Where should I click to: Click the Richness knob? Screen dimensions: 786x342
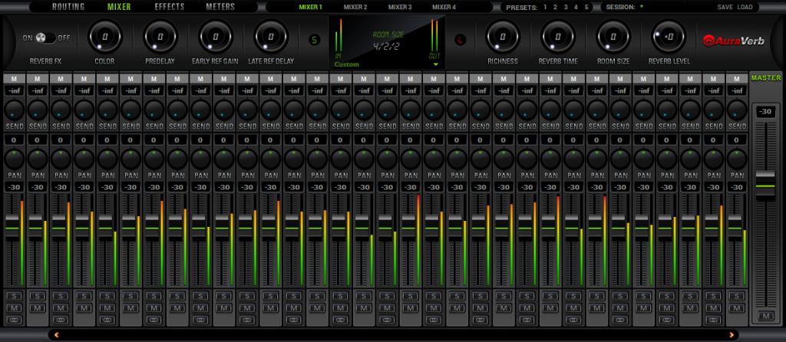pos(502,36)
